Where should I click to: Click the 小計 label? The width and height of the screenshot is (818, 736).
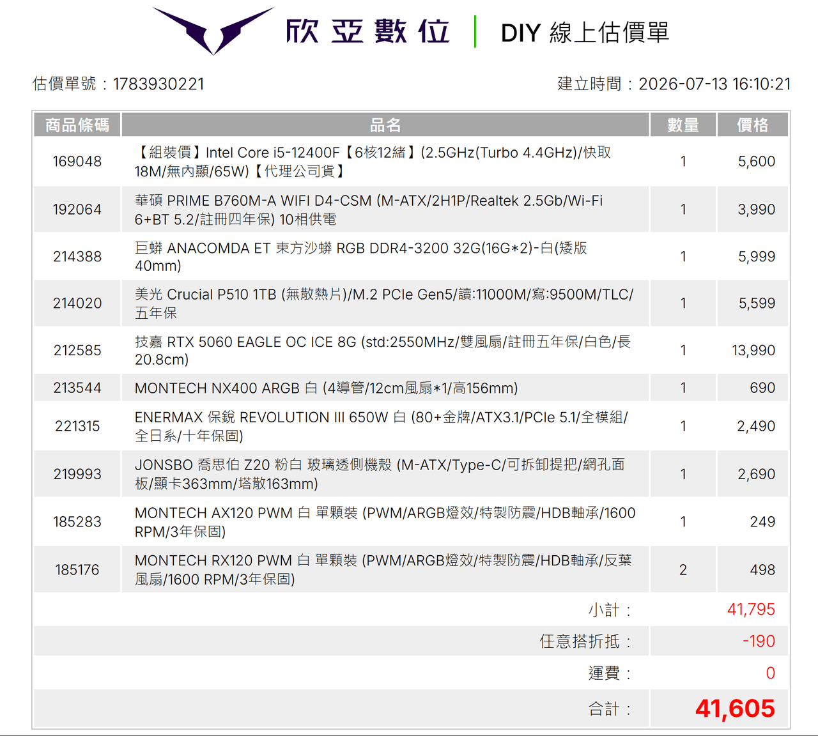click(610, 610)
